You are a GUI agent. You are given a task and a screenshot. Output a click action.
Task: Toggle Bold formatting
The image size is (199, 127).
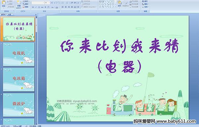(x=33, y=7)
